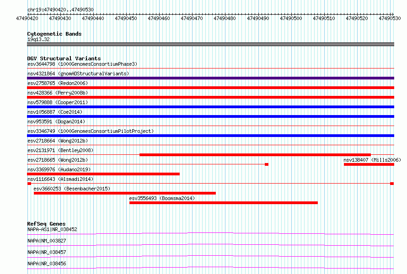407x274 pixels.
Task: Select the purple nsv4321864 variant bar
Action: pos(210,78)
